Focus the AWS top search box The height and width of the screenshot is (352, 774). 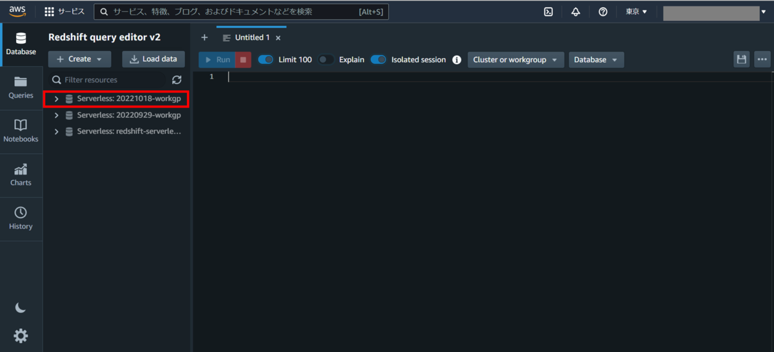pos(241,12)
